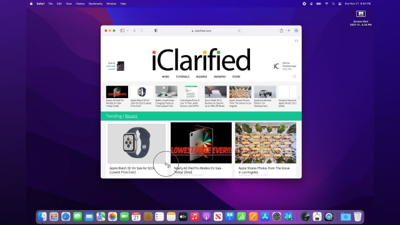The height and width of the screenshot is (225, 400).
Task: Open Maps from the Dock
Action: (x=101, y=217)
